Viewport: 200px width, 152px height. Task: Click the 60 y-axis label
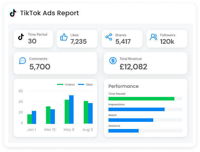(x=21, y=91)
